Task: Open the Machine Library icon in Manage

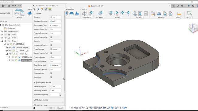Action: pos(159,13)
